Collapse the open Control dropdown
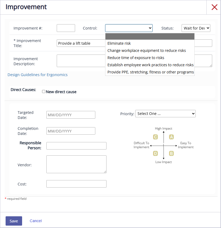 129,28
